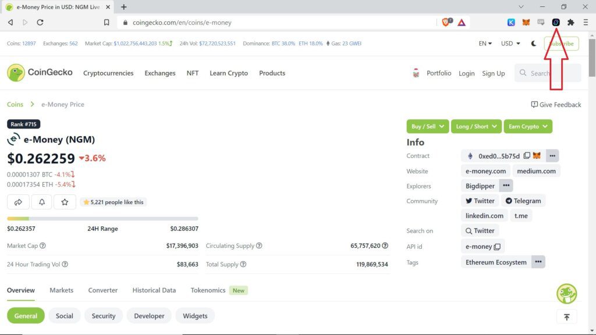This screenshot has height=335, width=596.
Task: Click the Coins breadcrumb link
Action: click(x=15, y=104)
